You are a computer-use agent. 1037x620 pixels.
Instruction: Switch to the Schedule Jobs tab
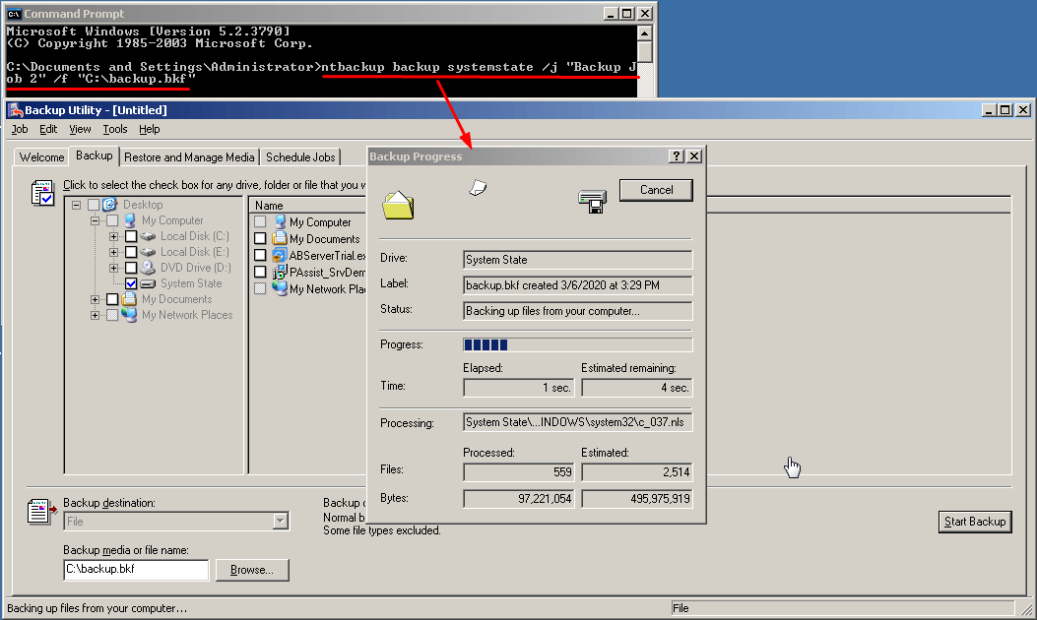tap(300, 157)
